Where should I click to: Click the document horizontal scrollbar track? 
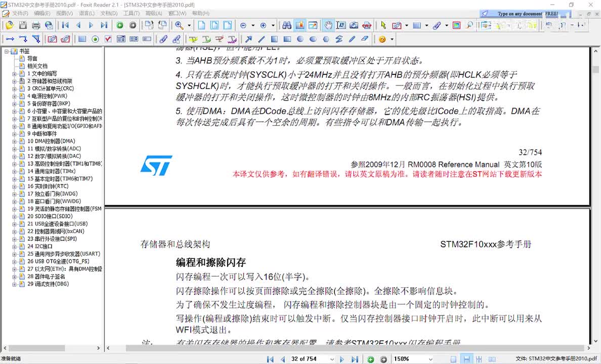click(x=349, y=348)
